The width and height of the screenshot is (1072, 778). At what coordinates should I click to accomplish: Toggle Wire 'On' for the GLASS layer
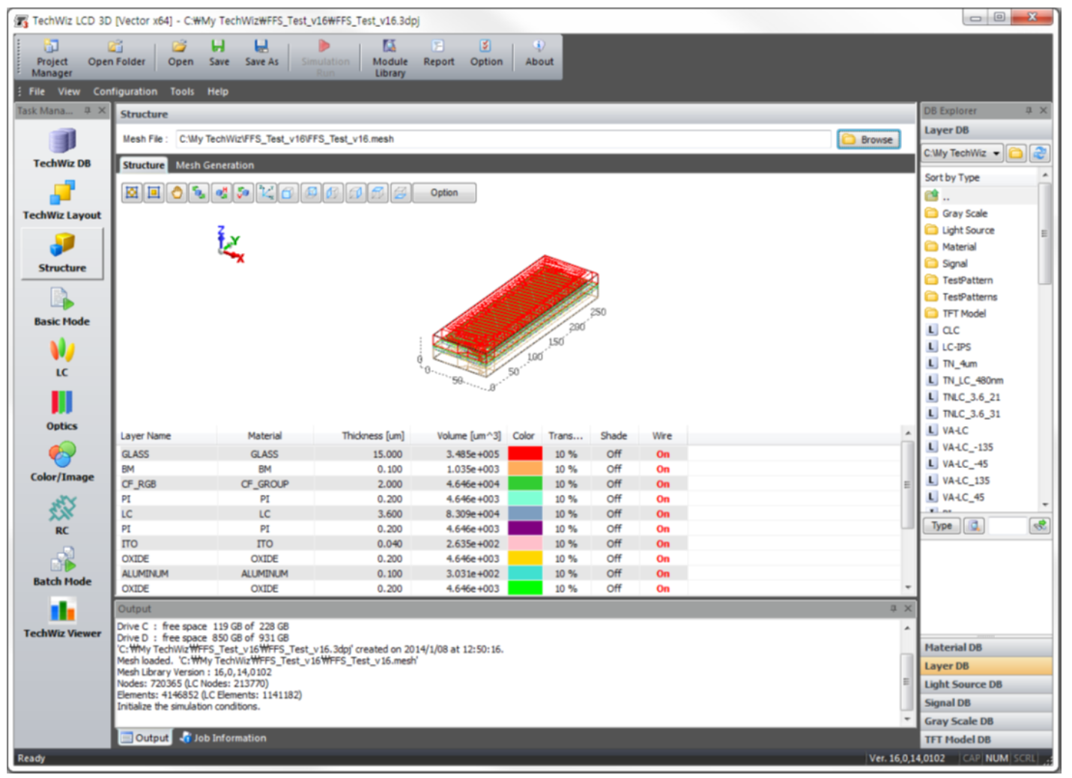click(663, 454)
